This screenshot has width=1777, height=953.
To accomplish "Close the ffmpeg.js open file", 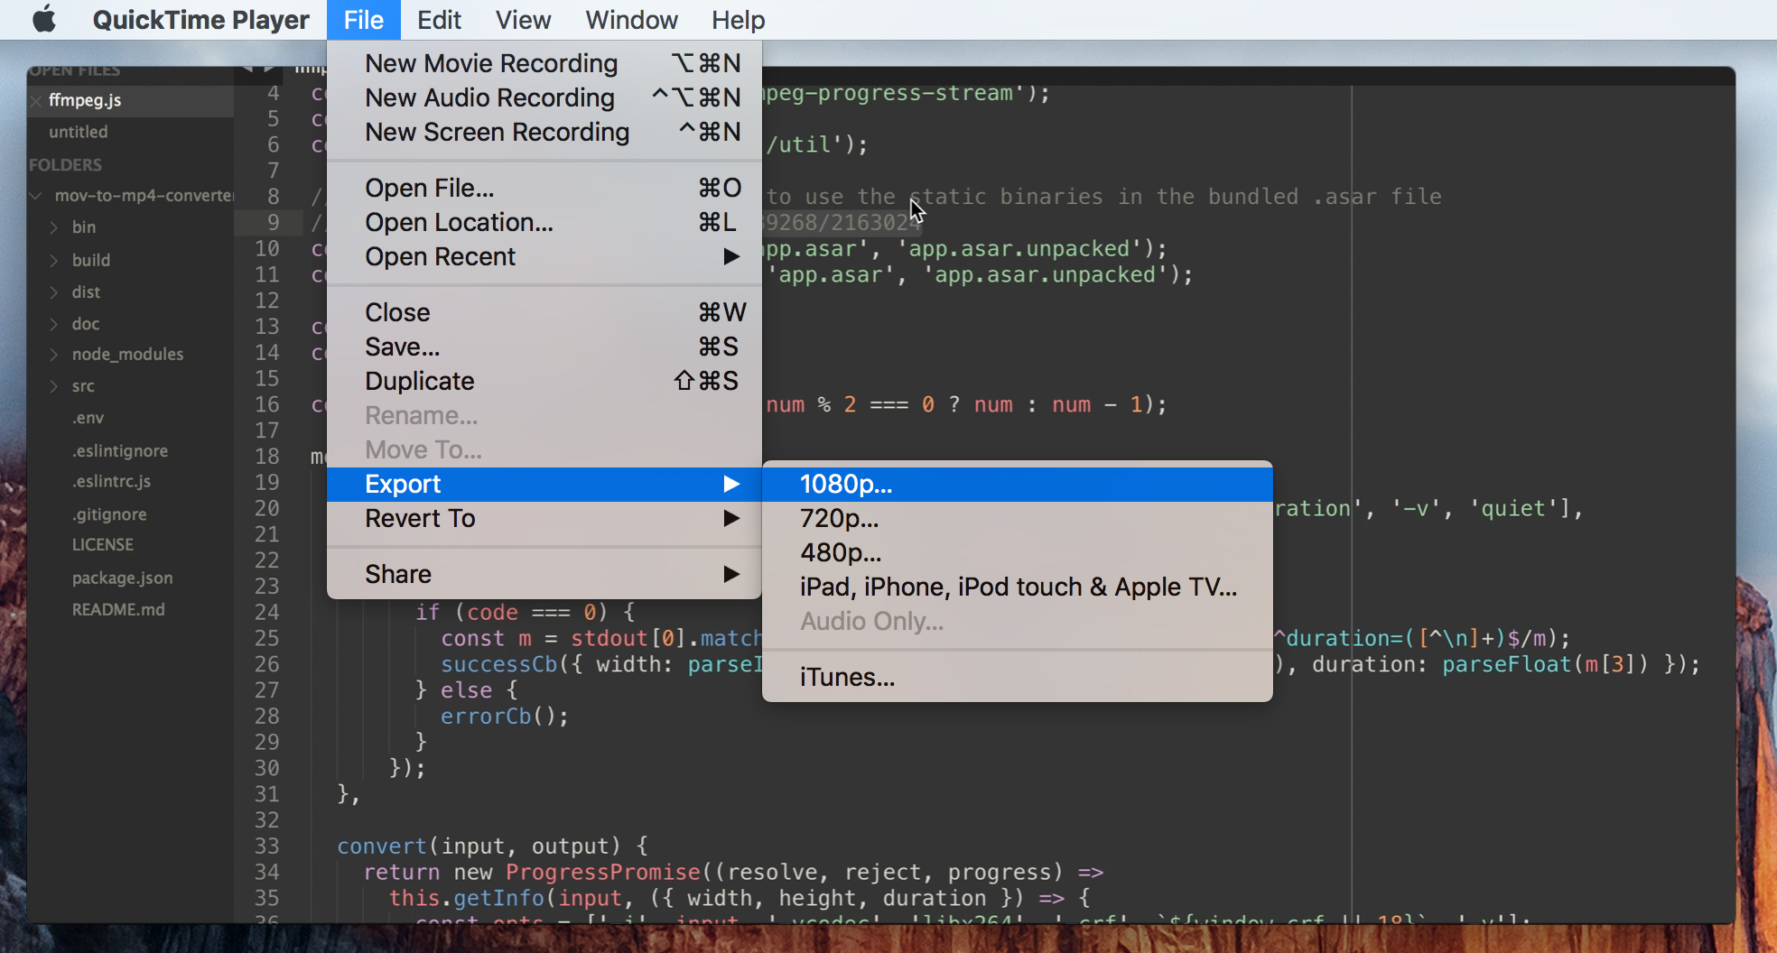I will pos(36,100).
